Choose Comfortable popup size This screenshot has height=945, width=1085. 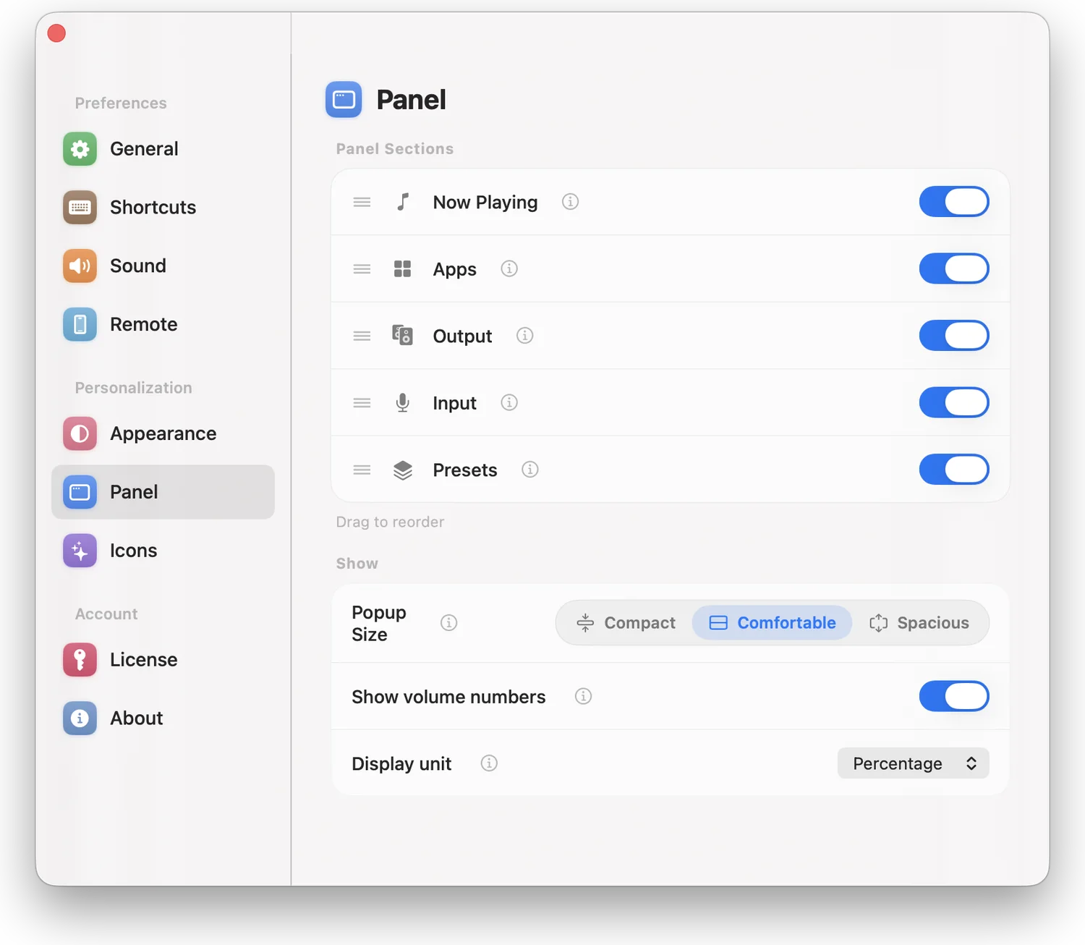(x=772, y=623)
